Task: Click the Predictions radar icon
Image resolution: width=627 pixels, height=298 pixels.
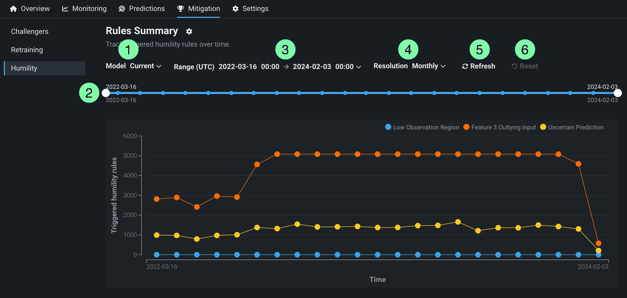Action: click(122, 9)
